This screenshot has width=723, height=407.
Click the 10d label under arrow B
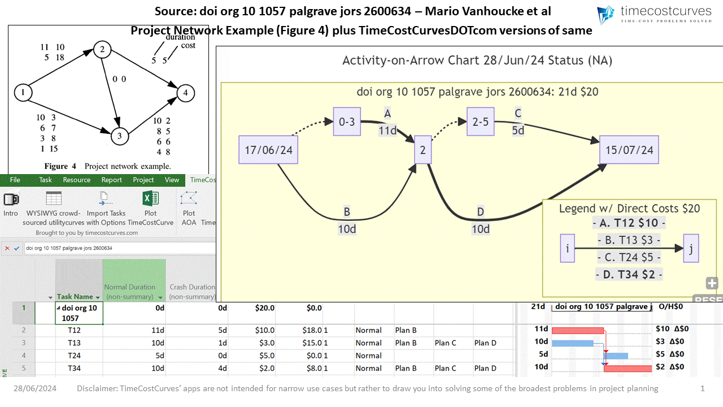[346, 230]
